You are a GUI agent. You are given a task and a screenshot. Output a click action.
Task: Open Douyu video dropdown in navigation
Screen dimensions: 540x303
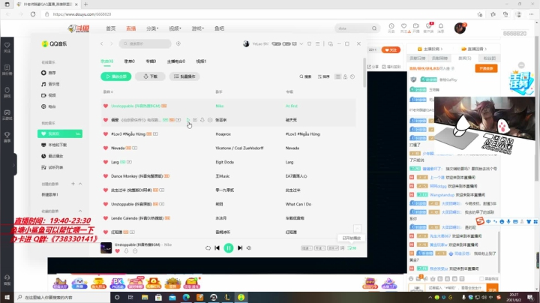[x=175, y=28]
